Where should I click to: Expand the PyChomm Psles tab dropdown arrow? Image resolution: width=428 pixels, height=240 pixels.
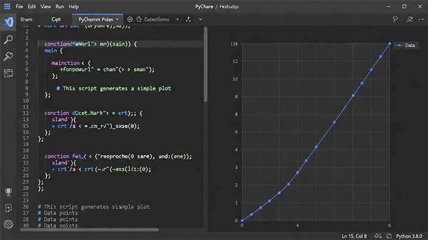click(x=117, y=20)
